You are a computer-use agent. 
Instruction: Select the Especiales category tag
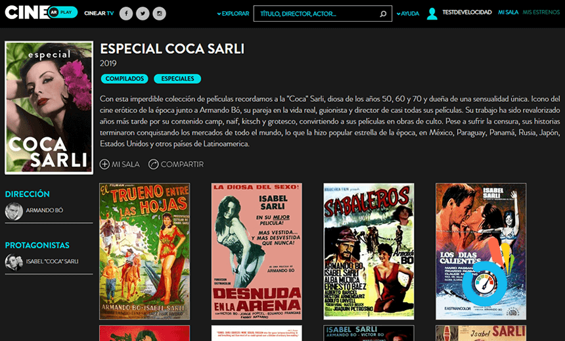tap(177, 79)
